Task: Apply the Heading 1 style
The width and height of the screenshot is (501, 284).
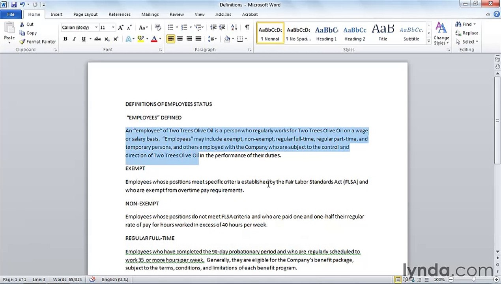Action: (326, 33)
